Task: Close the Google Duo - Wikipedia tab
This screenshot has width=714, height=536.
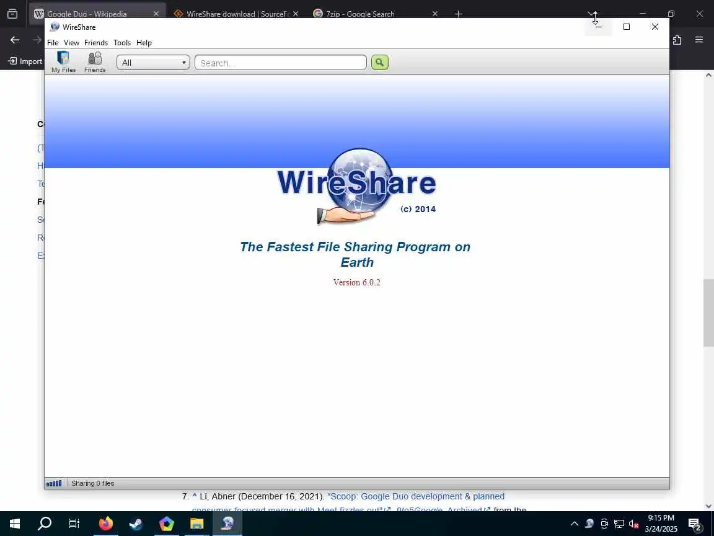Action: (x=156, y=14)
